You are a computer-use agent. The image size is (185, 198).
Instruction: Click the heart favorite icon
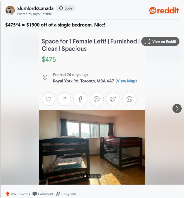tap(48, 99)
